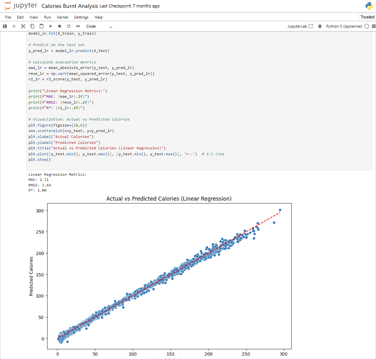Open the File menu
The width and height of the screenshot is (376, 359).
(x=7, y=17)
